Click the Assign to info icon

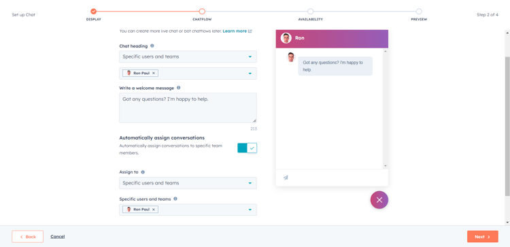(x=143, y=172)
